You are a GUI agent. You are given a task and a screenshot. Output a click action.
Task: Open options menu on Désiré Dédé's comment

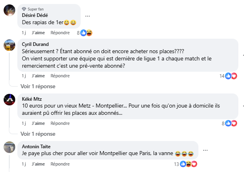pos(88,16)
